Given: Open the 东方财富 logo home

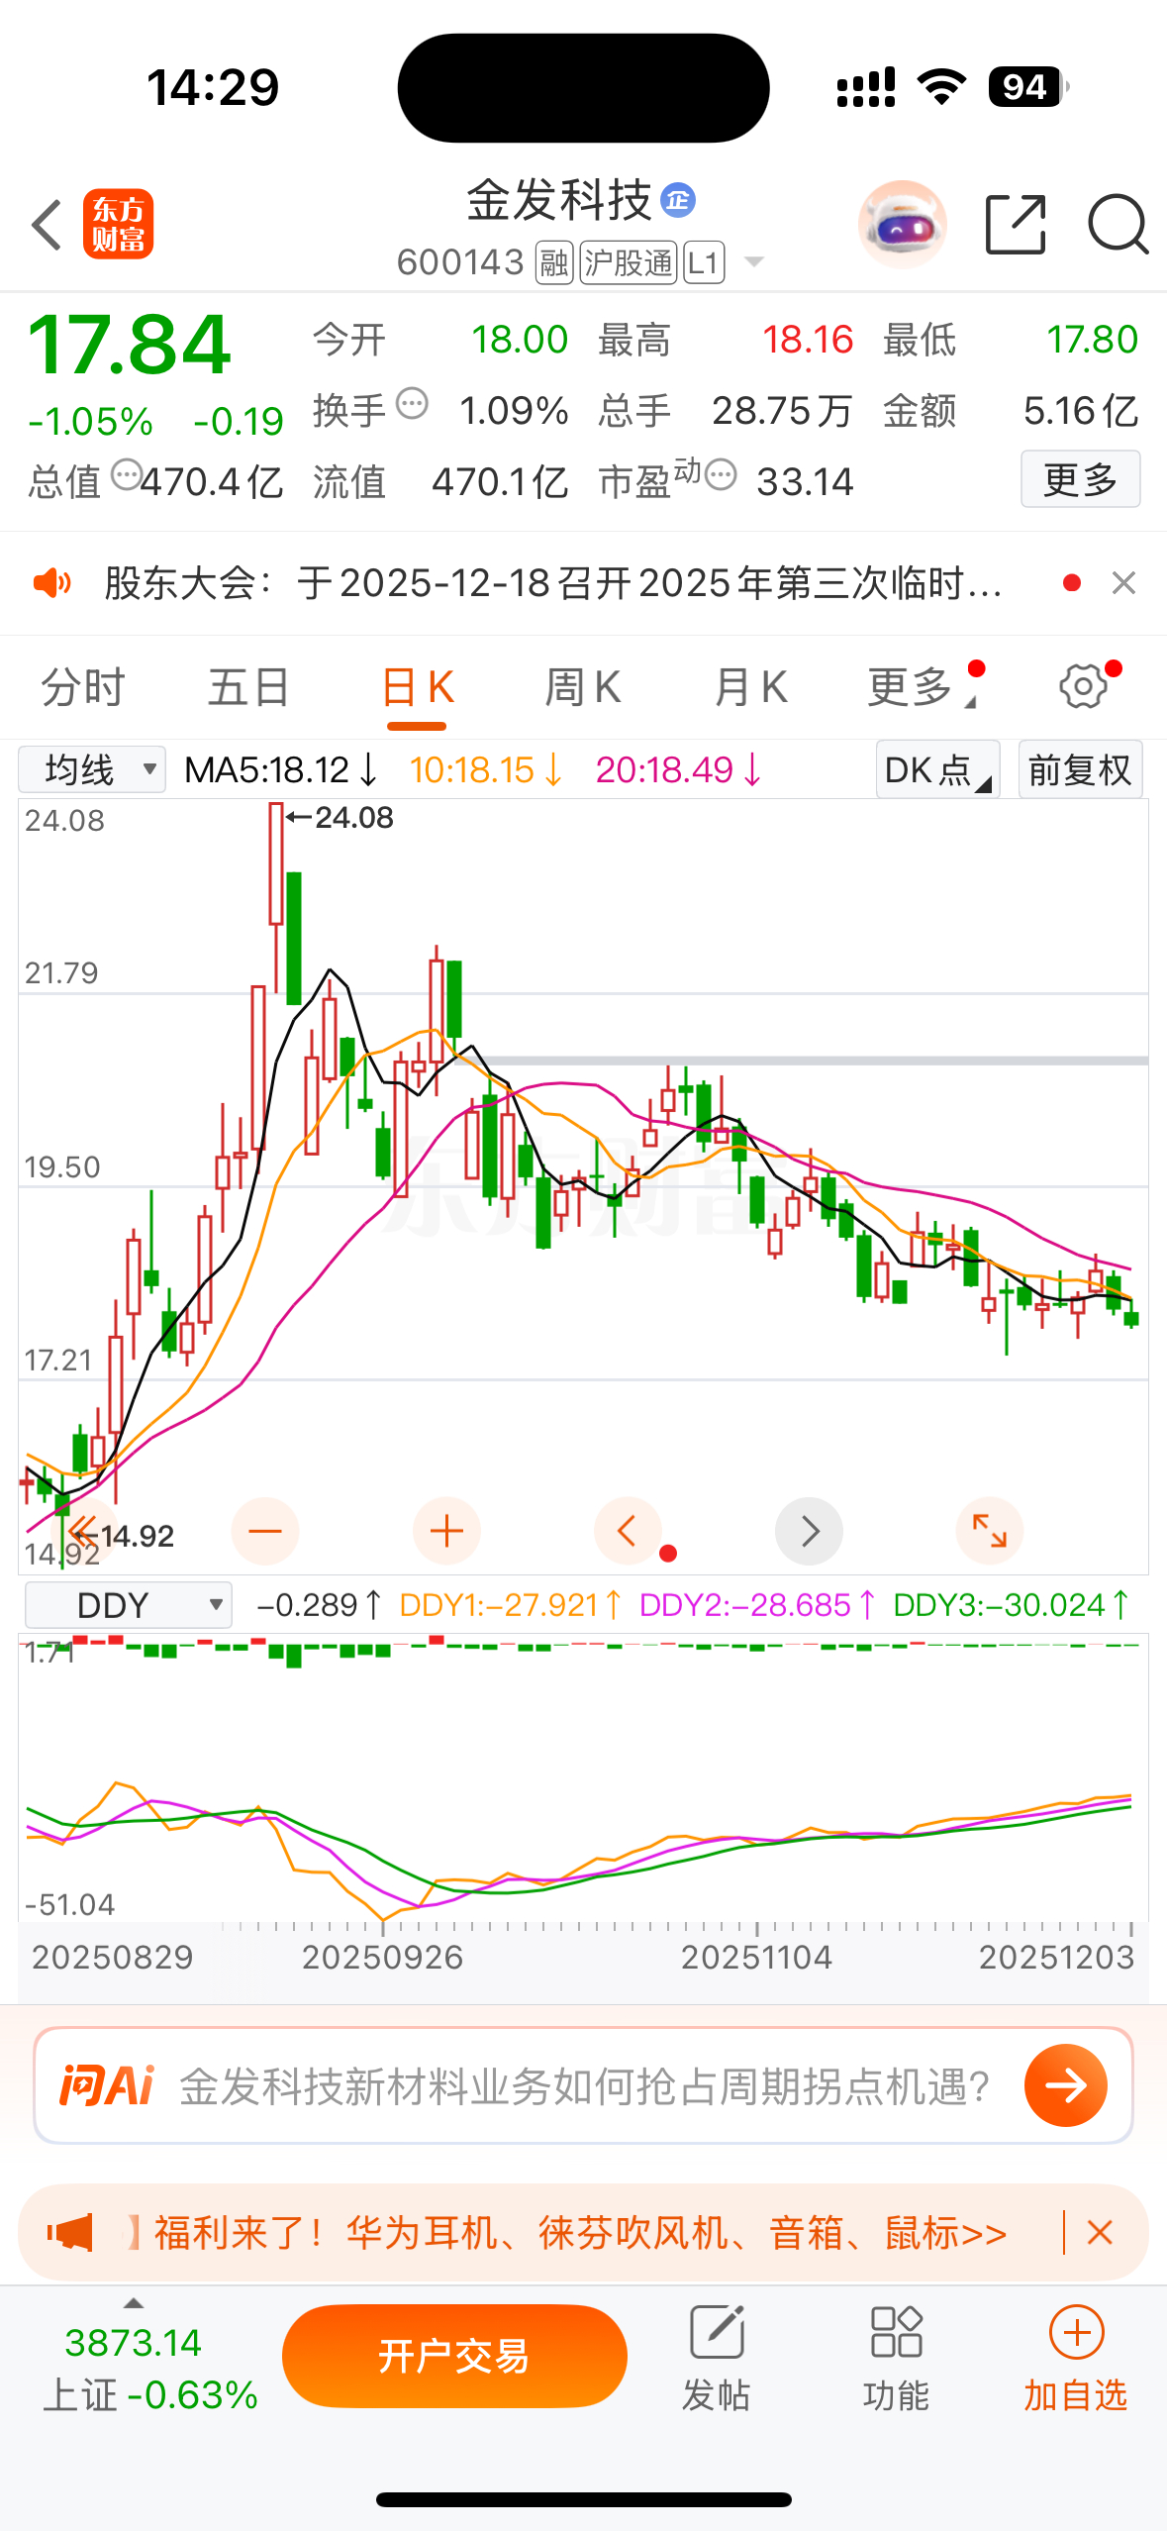Looking at the screenshot, I should [118, 224].
